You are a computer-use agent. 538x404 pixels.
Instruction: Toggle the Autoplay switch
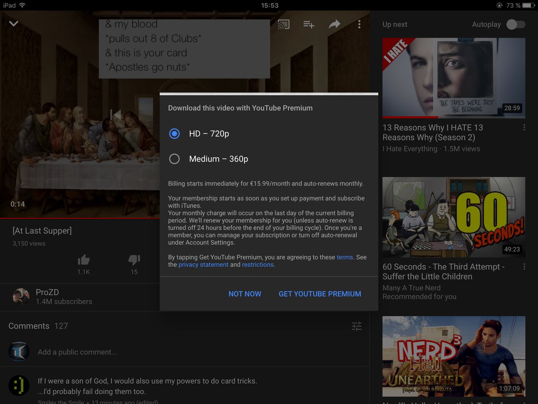516,25
